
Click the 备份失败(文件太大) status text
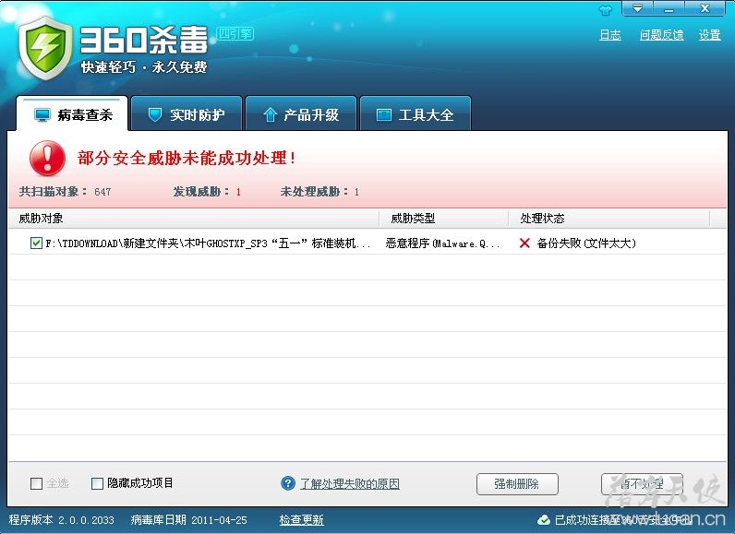(x=586, y=243)
